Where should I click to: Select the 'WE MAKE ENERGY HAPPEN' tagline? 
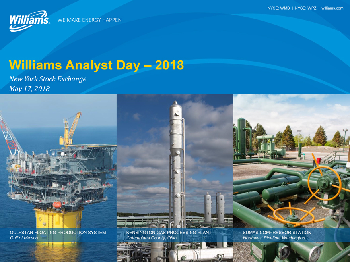pyautogui.click(x=89, y=20)
